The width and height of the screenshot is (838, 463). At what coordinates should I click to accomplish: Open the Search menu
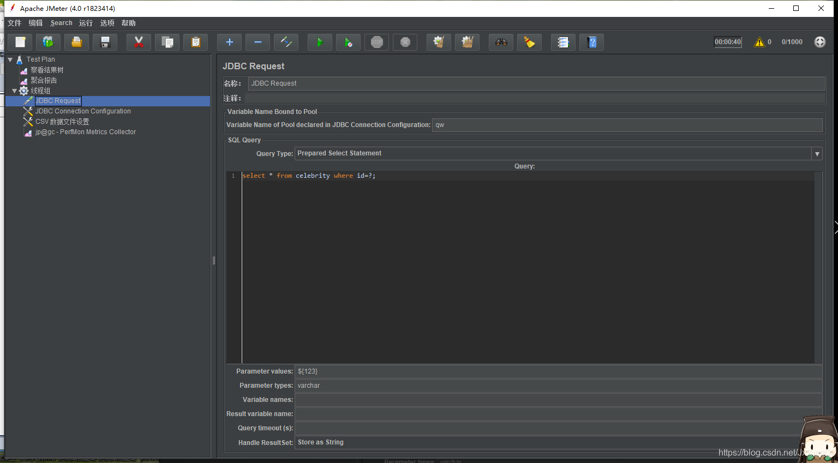(62, 23)
